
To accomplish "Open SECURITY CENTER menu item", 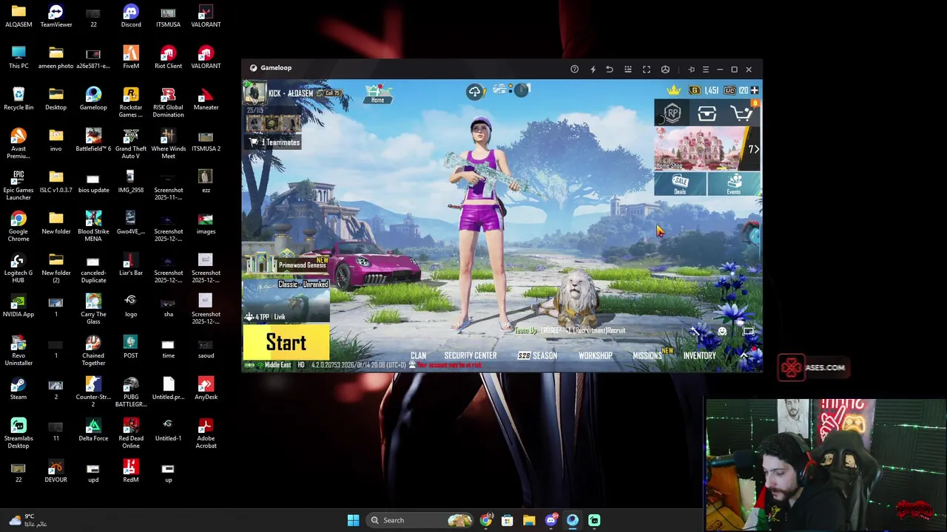I will pyautogui.click(x=471, y=356).
